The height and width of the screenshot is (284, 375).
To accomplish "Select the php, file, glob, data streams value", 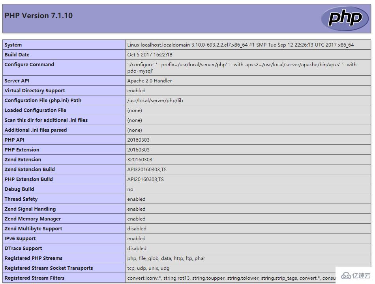I will point(166,258).
